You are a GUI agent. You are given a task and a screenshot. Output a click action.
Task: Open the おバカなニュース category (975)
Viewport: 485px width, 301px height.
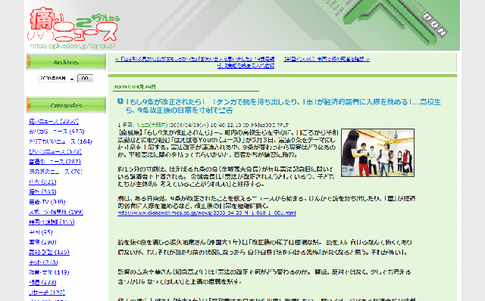pyautogui.click(x=57, y=132)
